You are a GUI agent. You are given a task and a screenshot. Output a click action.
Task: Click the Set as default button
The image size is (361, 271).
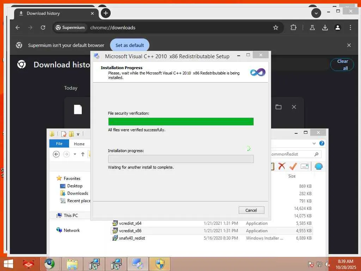(x=130, y=45)
